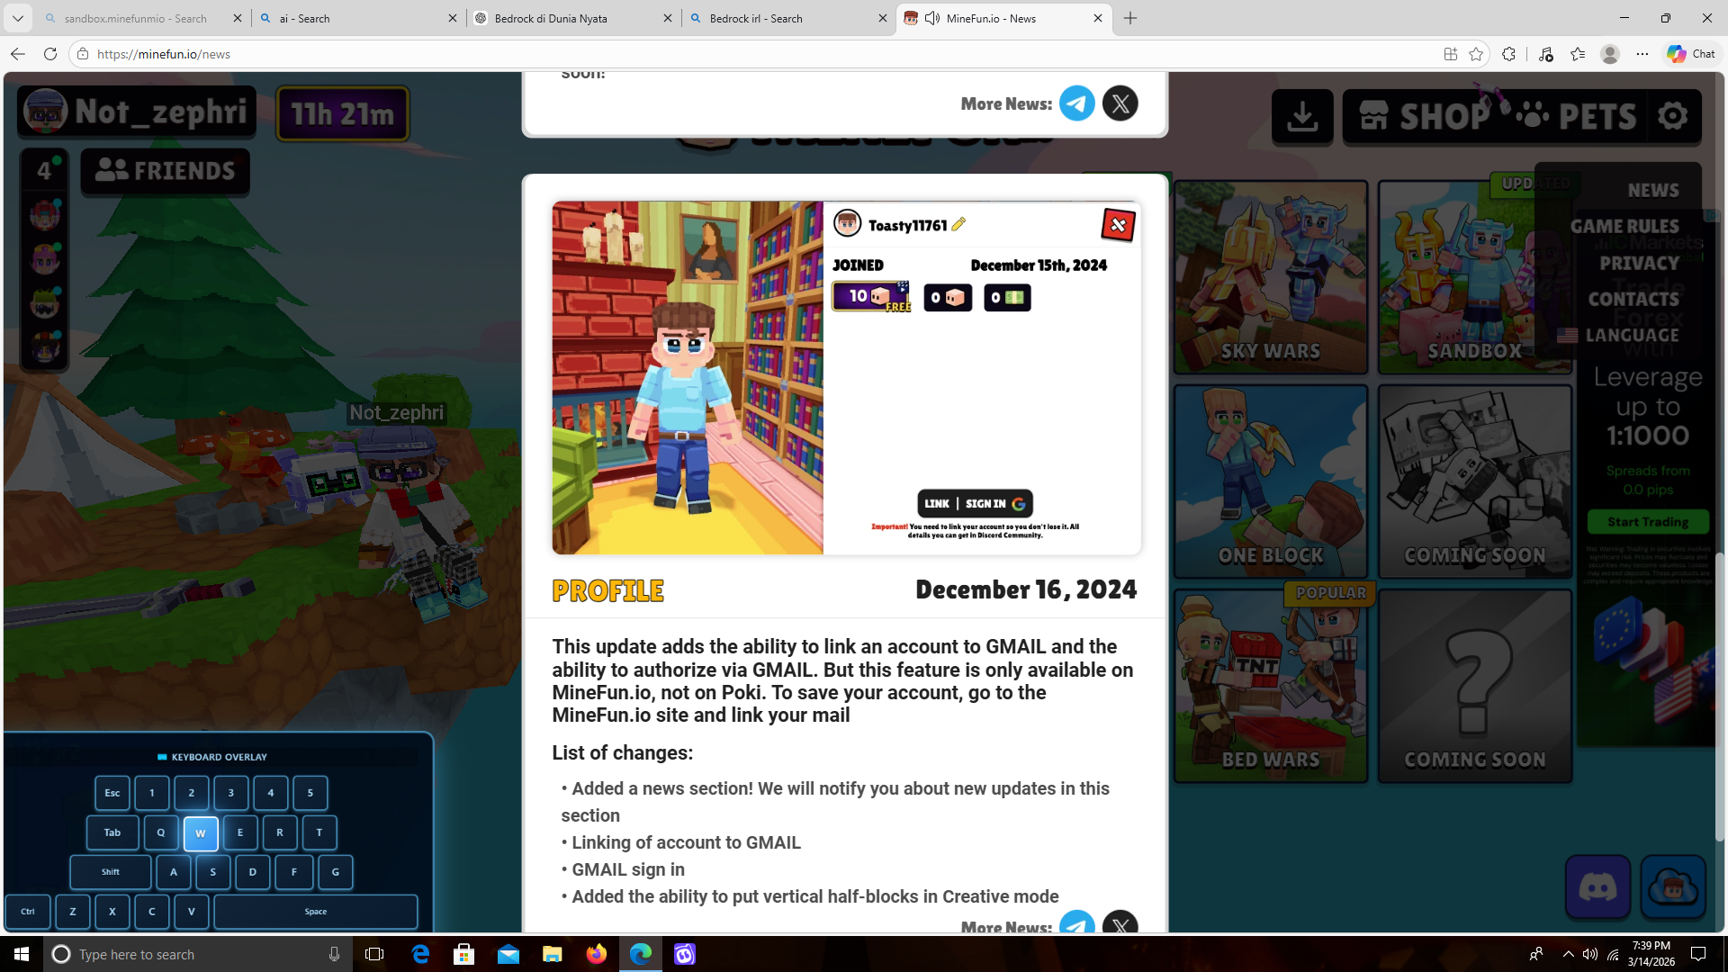Viewport: 1728px width, 972px height.
Task: Close the profile card with red X
Action: [1117, 225]
